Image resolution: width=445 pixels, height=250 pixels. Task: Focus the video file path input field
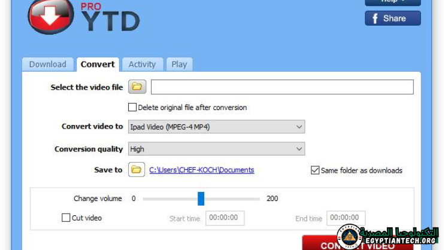click(x=282, y=87)
